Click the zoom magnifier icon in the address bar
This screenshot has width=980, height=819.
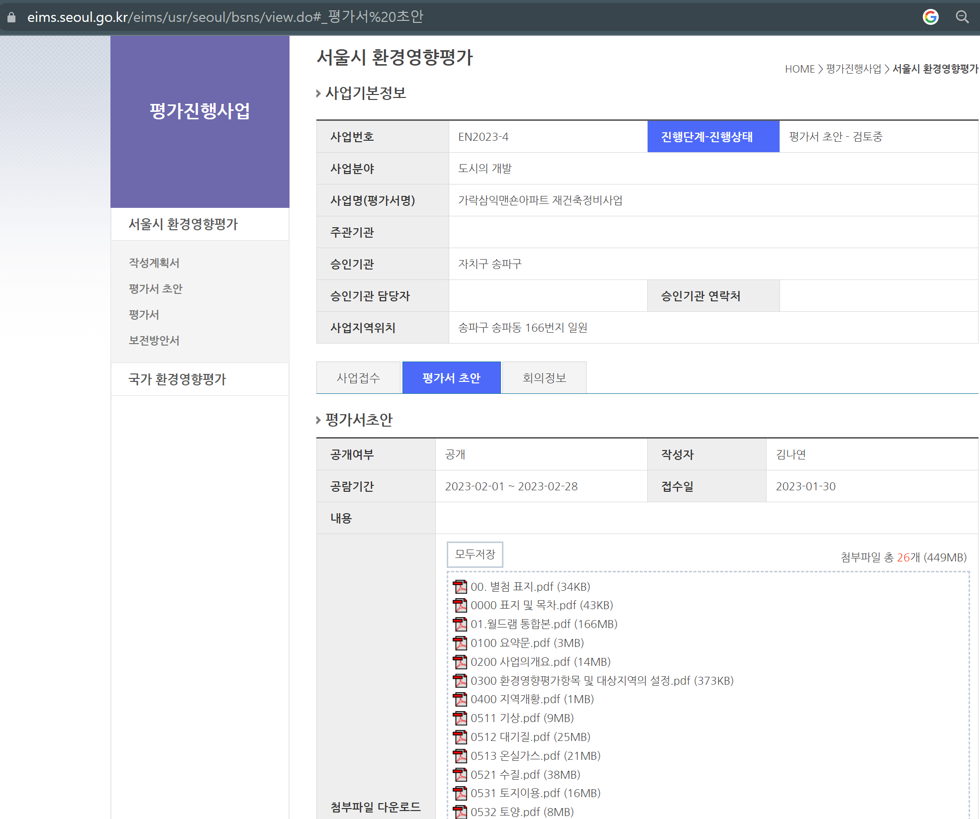(x=962, y=17)
